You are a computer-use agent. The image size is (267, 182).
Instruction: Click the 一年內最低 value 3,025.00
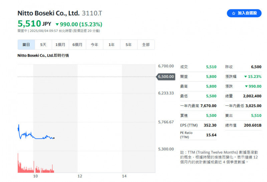coord(253,106)
